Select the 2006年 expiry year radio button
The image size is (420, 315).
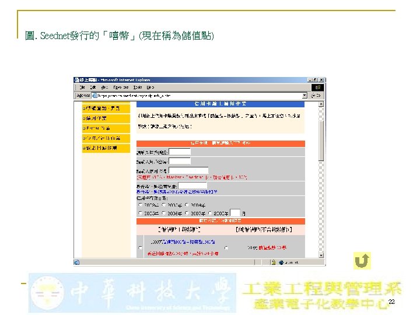pos(164,213)
